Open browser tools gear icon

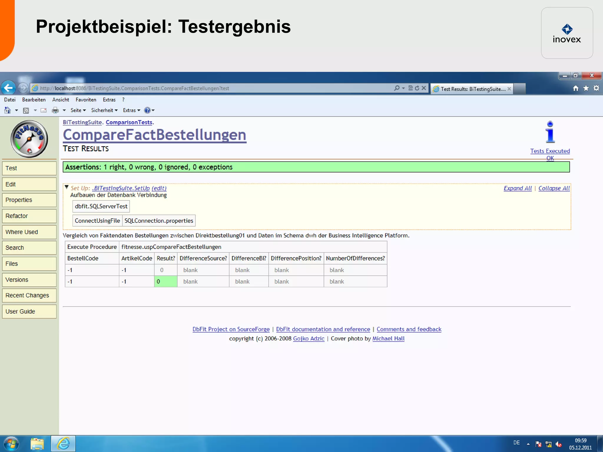coord(596,88)
